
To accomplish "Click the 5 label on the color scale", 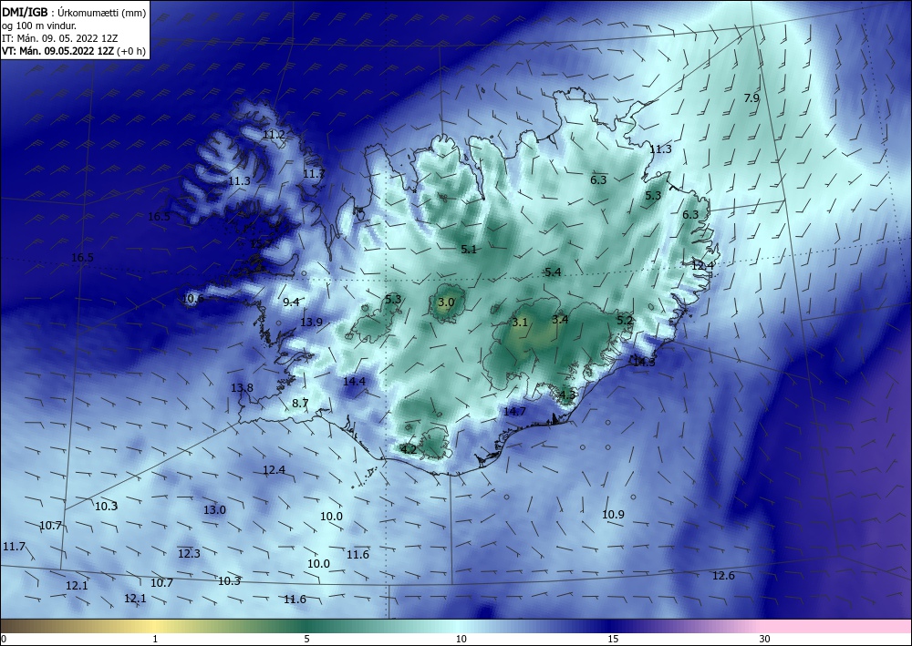I will tap(306, 639).
